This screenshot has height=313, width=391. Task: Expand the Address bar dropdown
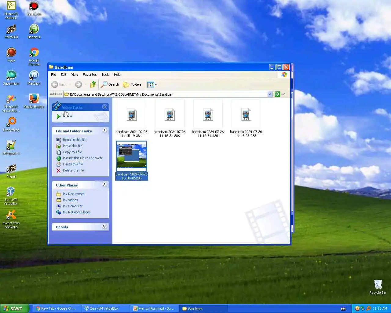[270, 94]
